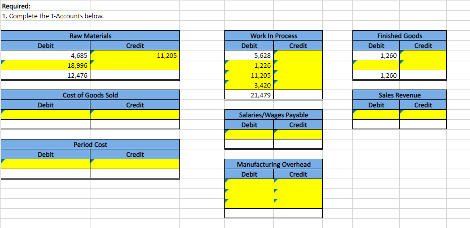This screenshot has width=470, height=228.
Task: Select Work In Process debit 5,628
Action: pyautogui.click(x=249, y=55)
